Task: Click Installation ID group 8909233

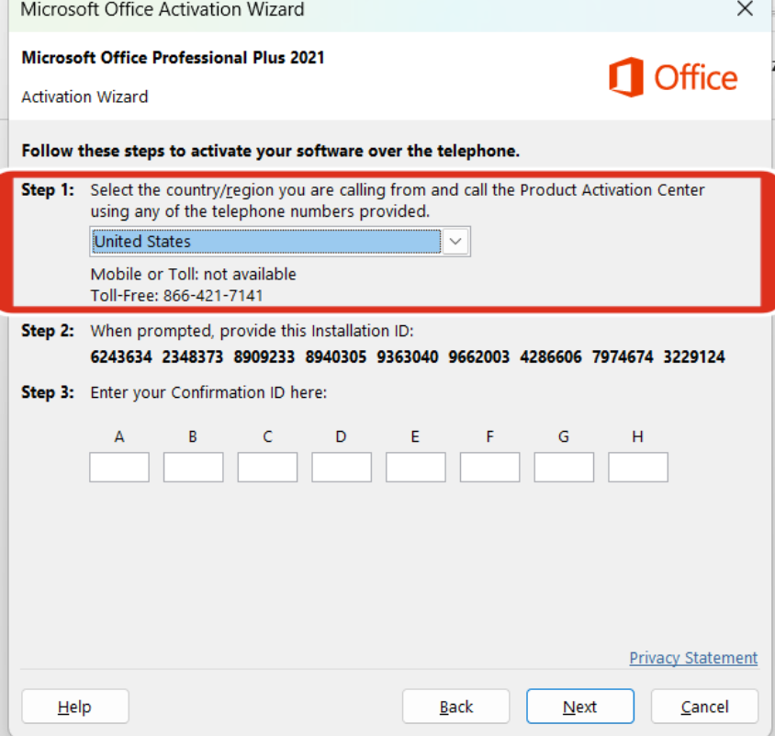Action: point(264,357)
